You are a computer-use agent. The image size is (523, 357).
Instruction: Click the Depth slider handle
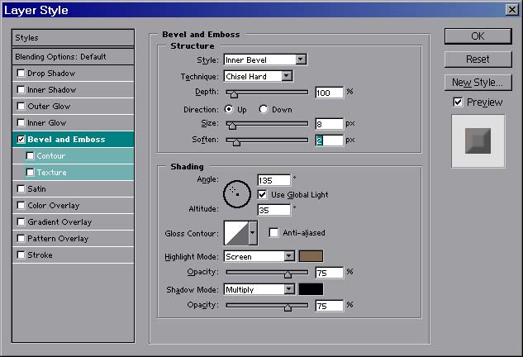pos(234,94)
